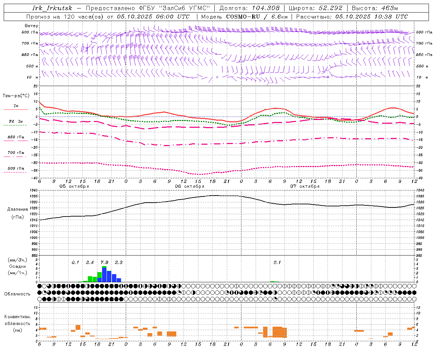Viewport: 434px width, 347px height.
Task: Click the Тем-ра(°C) panel label
Action: pos(16,96)
